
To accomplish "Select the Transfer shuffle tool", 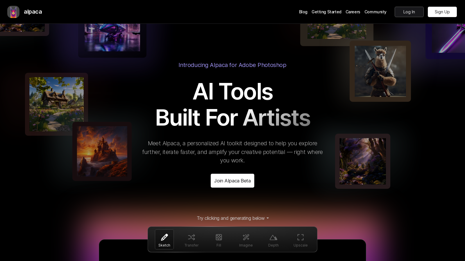I will pos(191,240).
